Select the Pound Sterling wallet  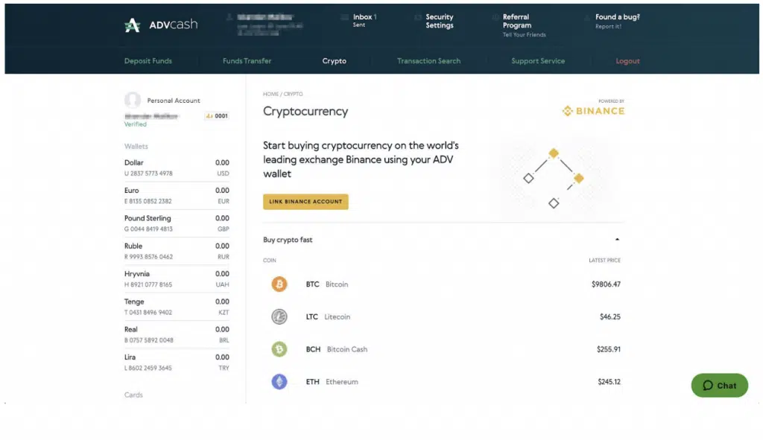(x=177, y=223)
